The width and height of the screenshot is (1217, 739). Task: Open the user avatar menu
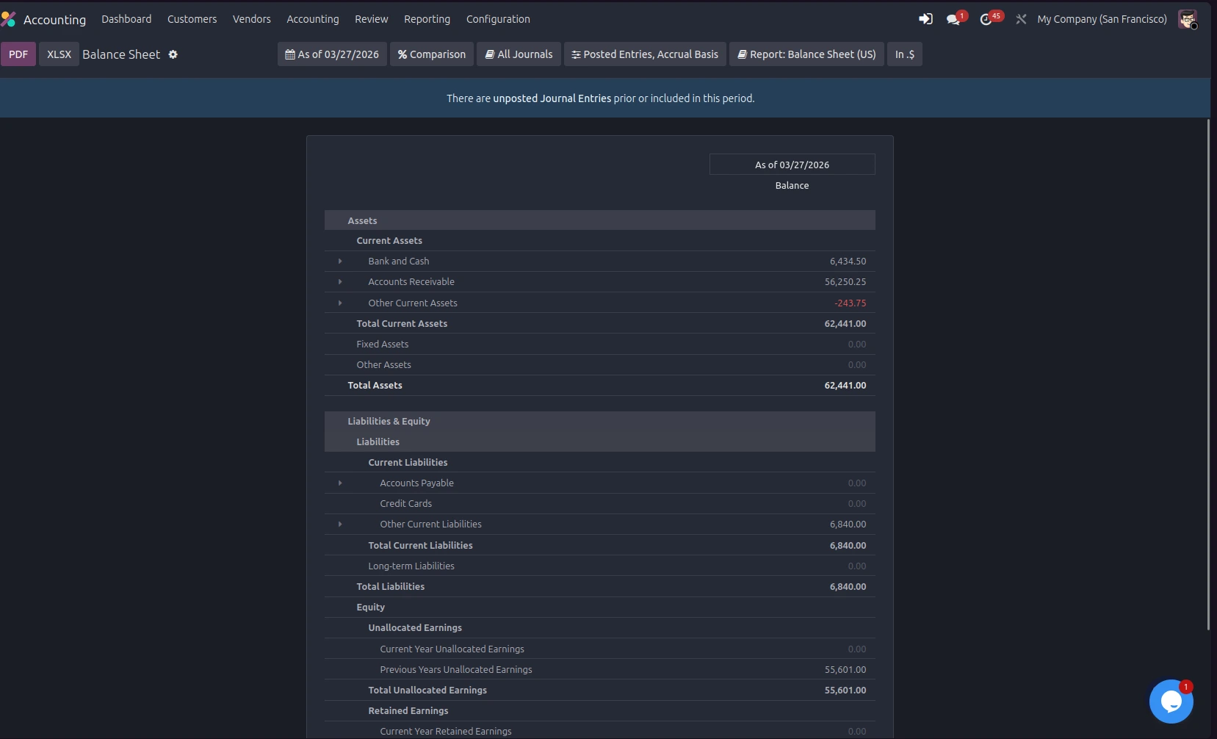coord(1187,19)
